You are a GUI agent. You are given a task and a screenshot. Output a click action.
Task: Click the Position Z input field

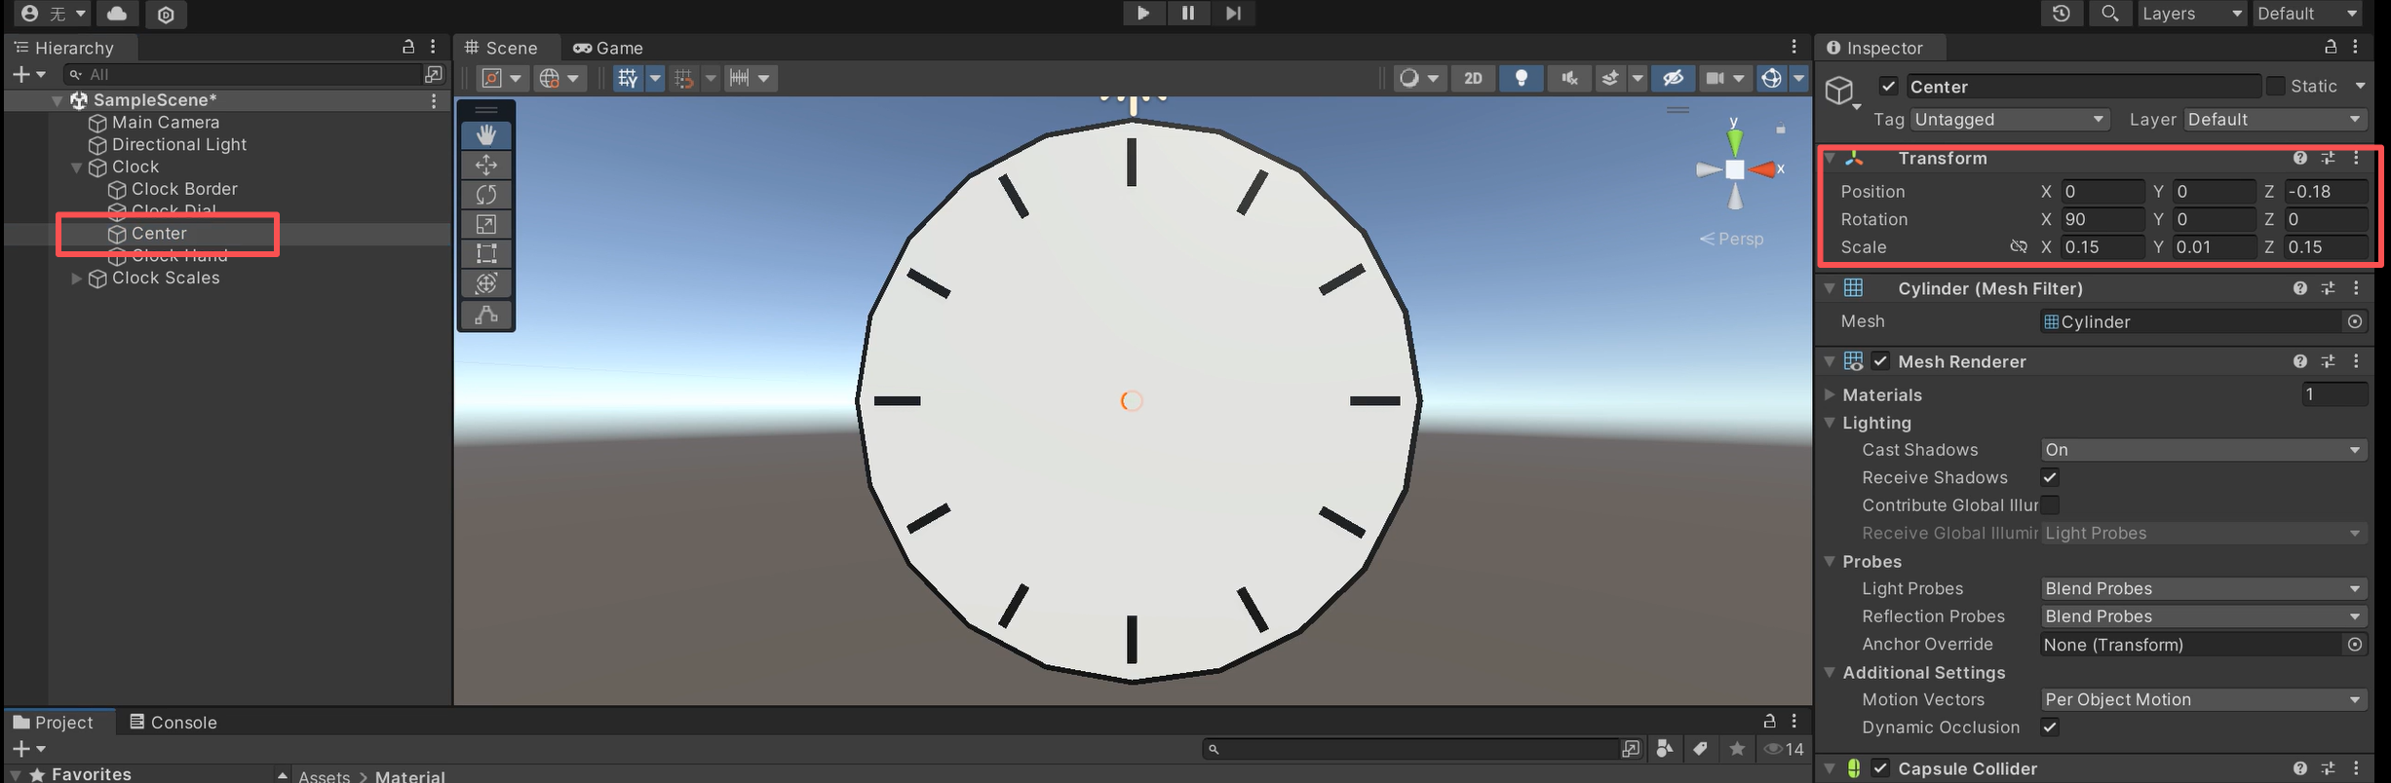(2325, 192)
